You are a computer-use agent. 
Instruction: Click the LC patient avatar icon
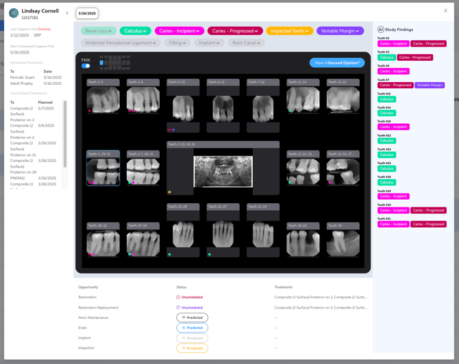pyautogui.click(x=14, y=13)
